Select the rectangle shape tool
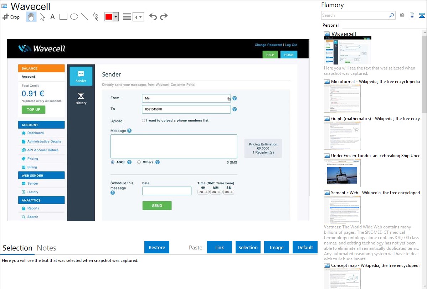 [63, 17]
